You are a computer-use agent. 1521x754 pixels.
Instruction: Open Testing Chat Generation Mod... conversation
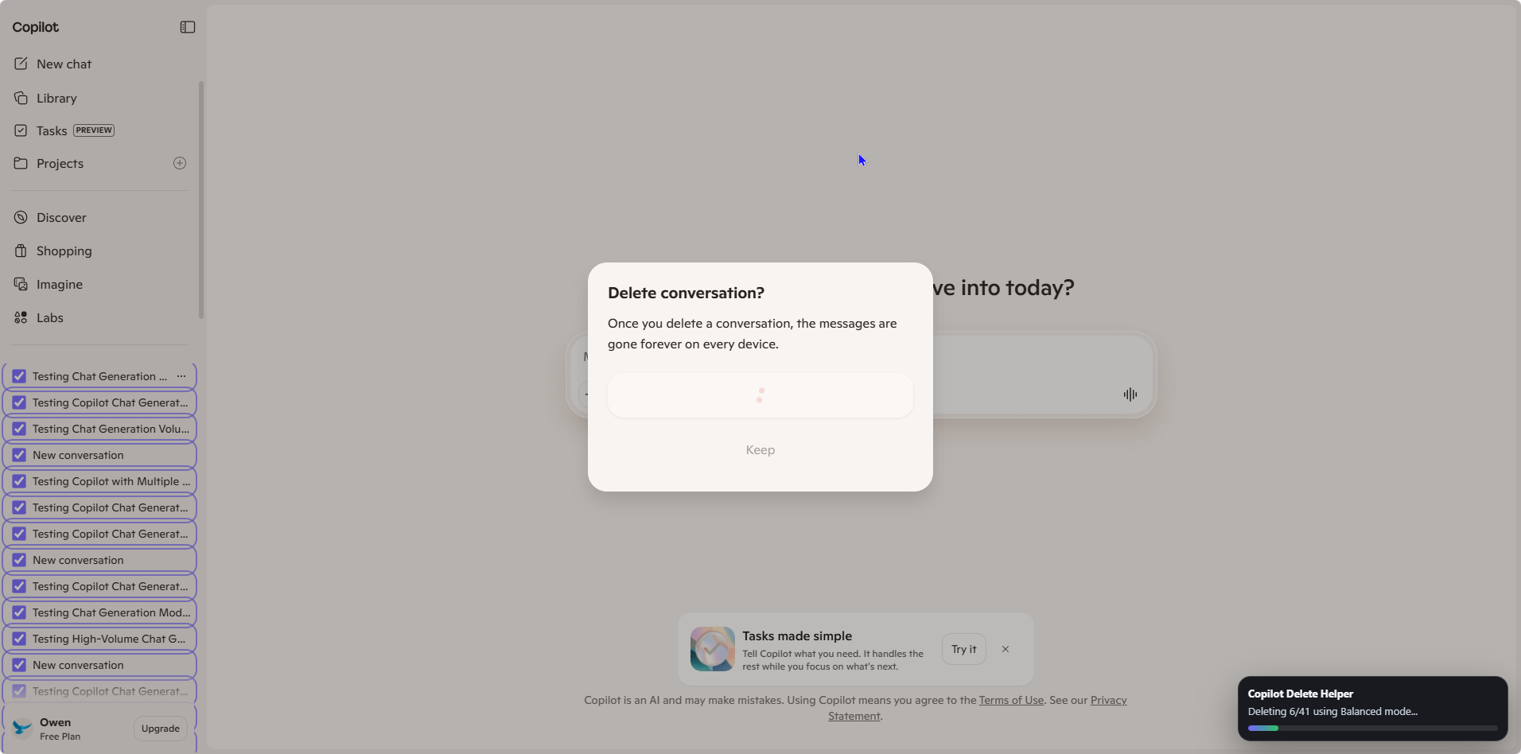pos(111,612)
